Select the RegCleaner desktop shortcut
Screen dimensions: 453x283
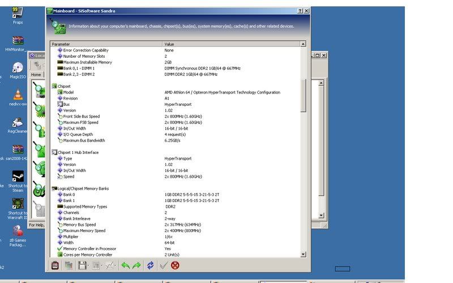point(18,125)
